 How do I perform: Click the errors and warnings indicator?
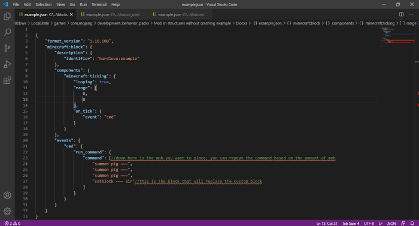pyautogui.click(x=13, y=224)
